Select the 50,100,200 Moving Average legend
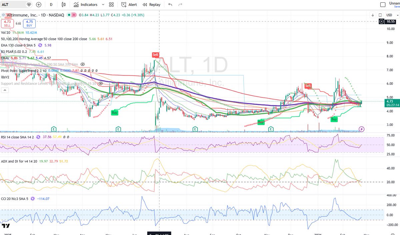The image size is (400, 235). (x=44, y=39)
